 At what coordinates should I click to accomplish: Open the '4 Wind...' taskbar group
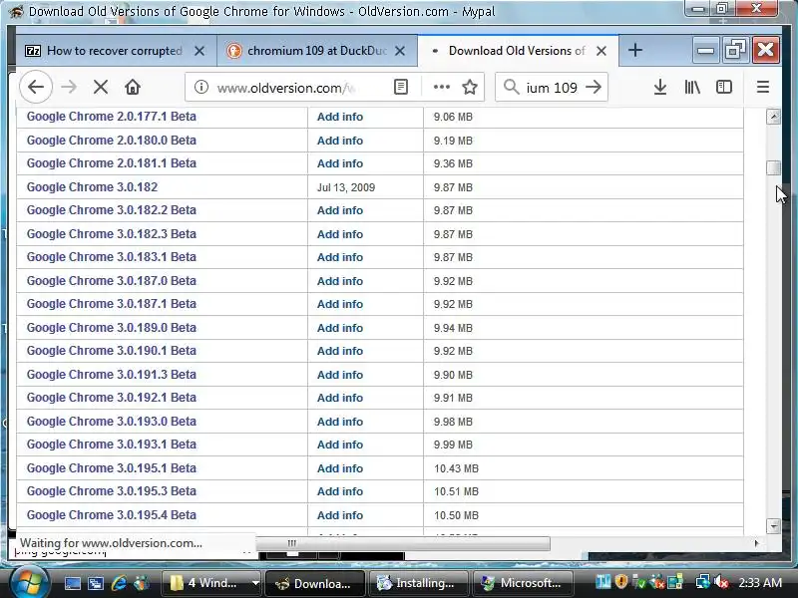click(x=205, y=583)
